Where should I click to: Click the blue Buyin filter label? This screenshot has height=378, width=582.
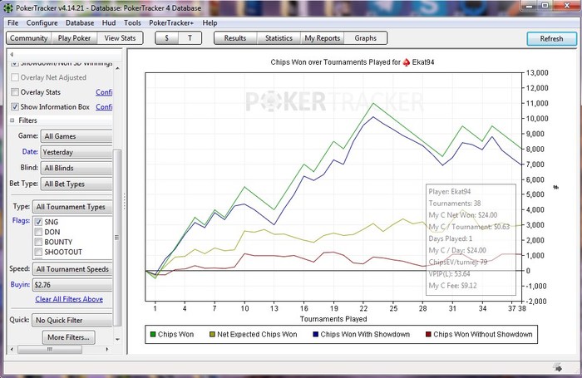click(20, 284)
